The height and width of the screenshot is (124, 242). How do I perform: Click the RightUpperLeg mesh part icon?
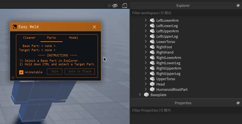[x=152, y=74]
